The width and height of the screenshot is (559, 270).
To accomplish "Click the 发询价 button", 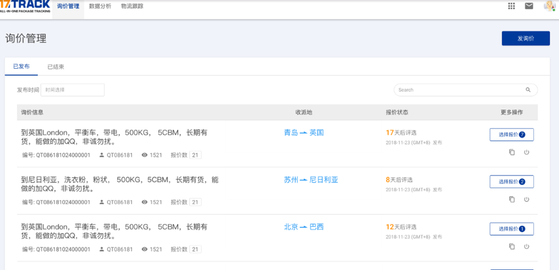I will [x=525, y=38].
